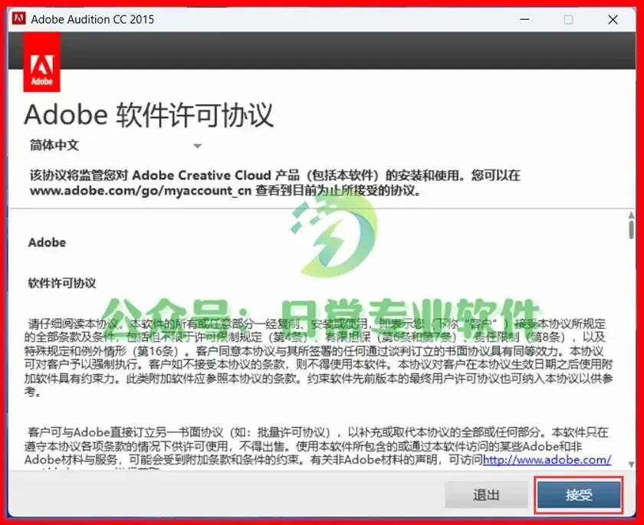This screenshot has height=525, width=644.
Task: Click the 接受 (Accept) button
Action: pyautogui.click(x=579, y=494)
